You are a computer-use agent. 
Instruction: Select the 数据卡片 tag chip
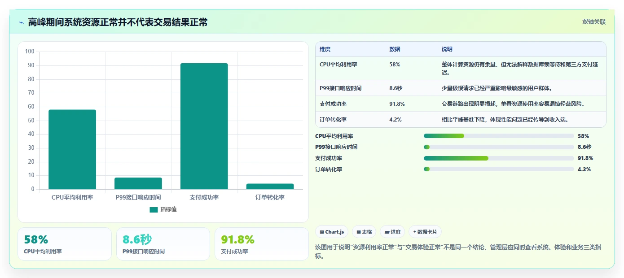coord(425,232)
